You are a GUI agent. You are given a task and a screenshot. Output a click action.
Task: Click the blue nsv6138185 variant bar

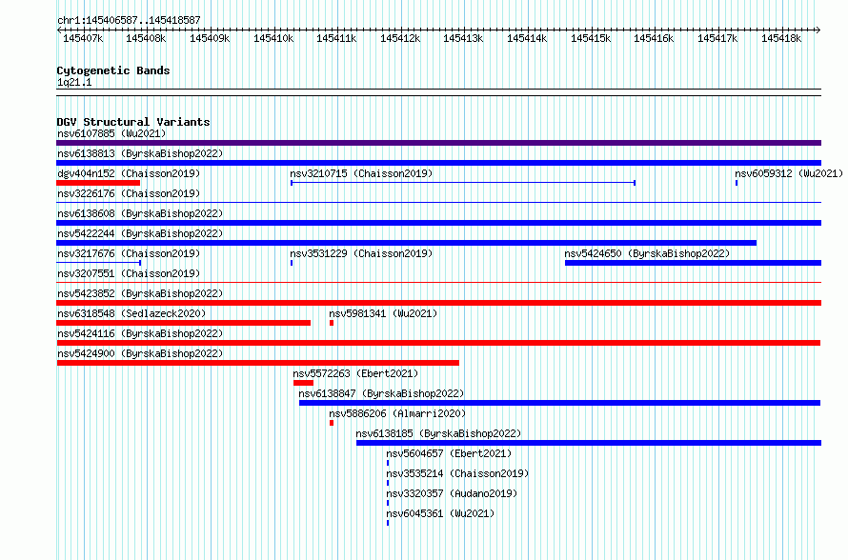coord(589,443)
